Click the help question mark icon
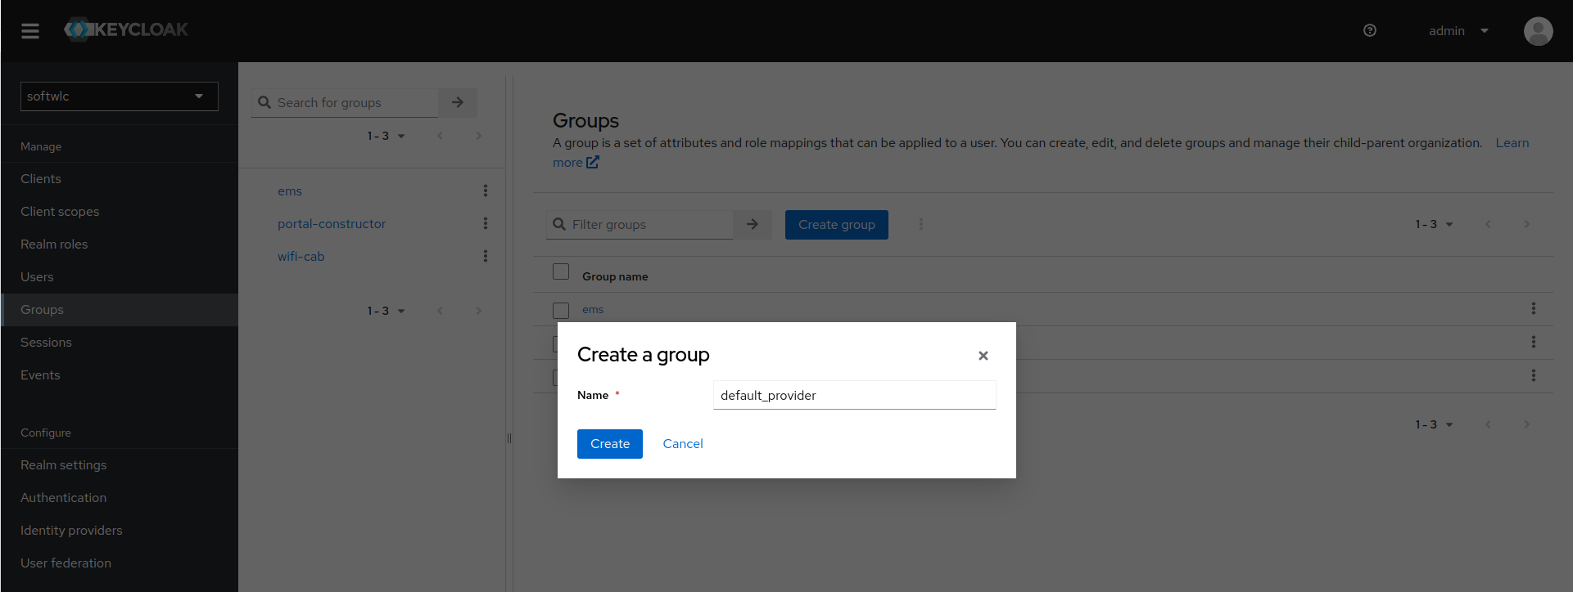The width and height of the screenshot is (1573, 592). point(1370,31)
